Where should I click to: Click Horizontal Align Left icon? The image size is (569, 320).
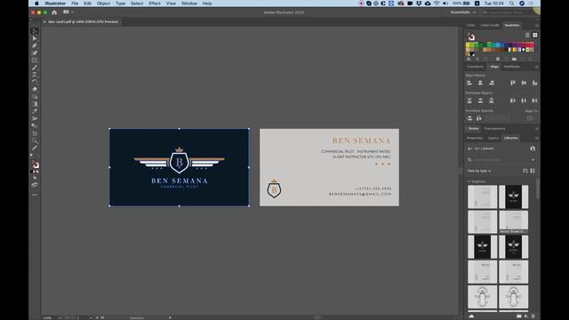pos(469,83)
